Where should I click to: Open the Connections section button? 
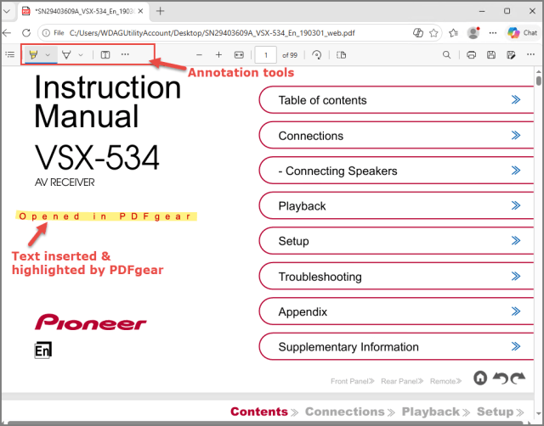point(396,136)
